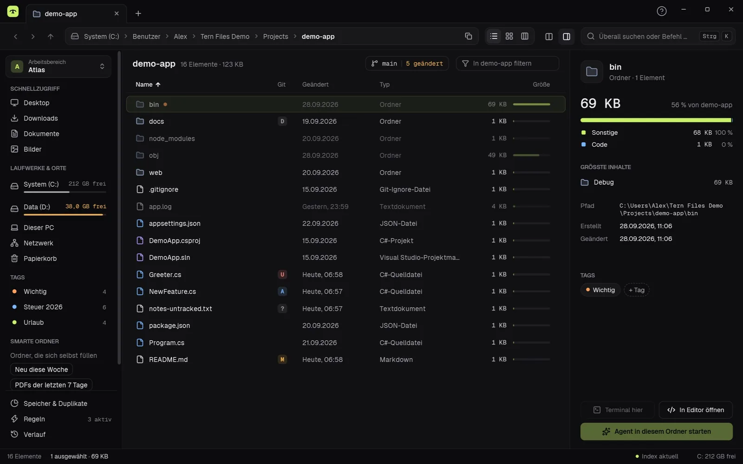Switch to column view

[525, 36]
